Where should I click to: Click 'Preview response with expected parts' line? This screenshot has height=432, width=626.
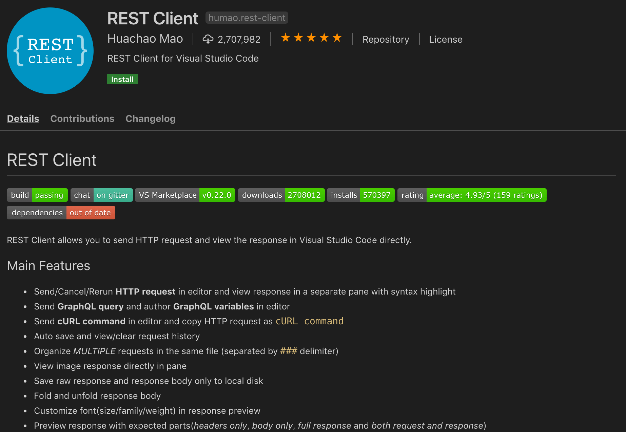[x=260, y=426]
